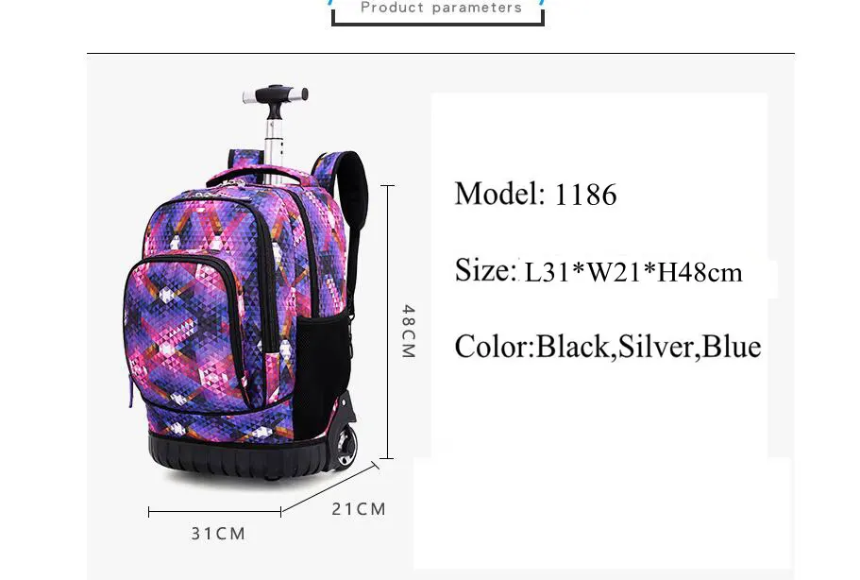860x580 pixels.
Task: Click the 21CM width dimension label
Action: click(359, 509)
